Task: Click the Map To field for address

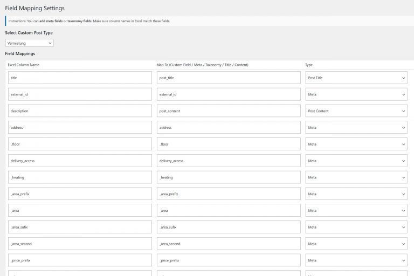Action: [x=229, y=128]
